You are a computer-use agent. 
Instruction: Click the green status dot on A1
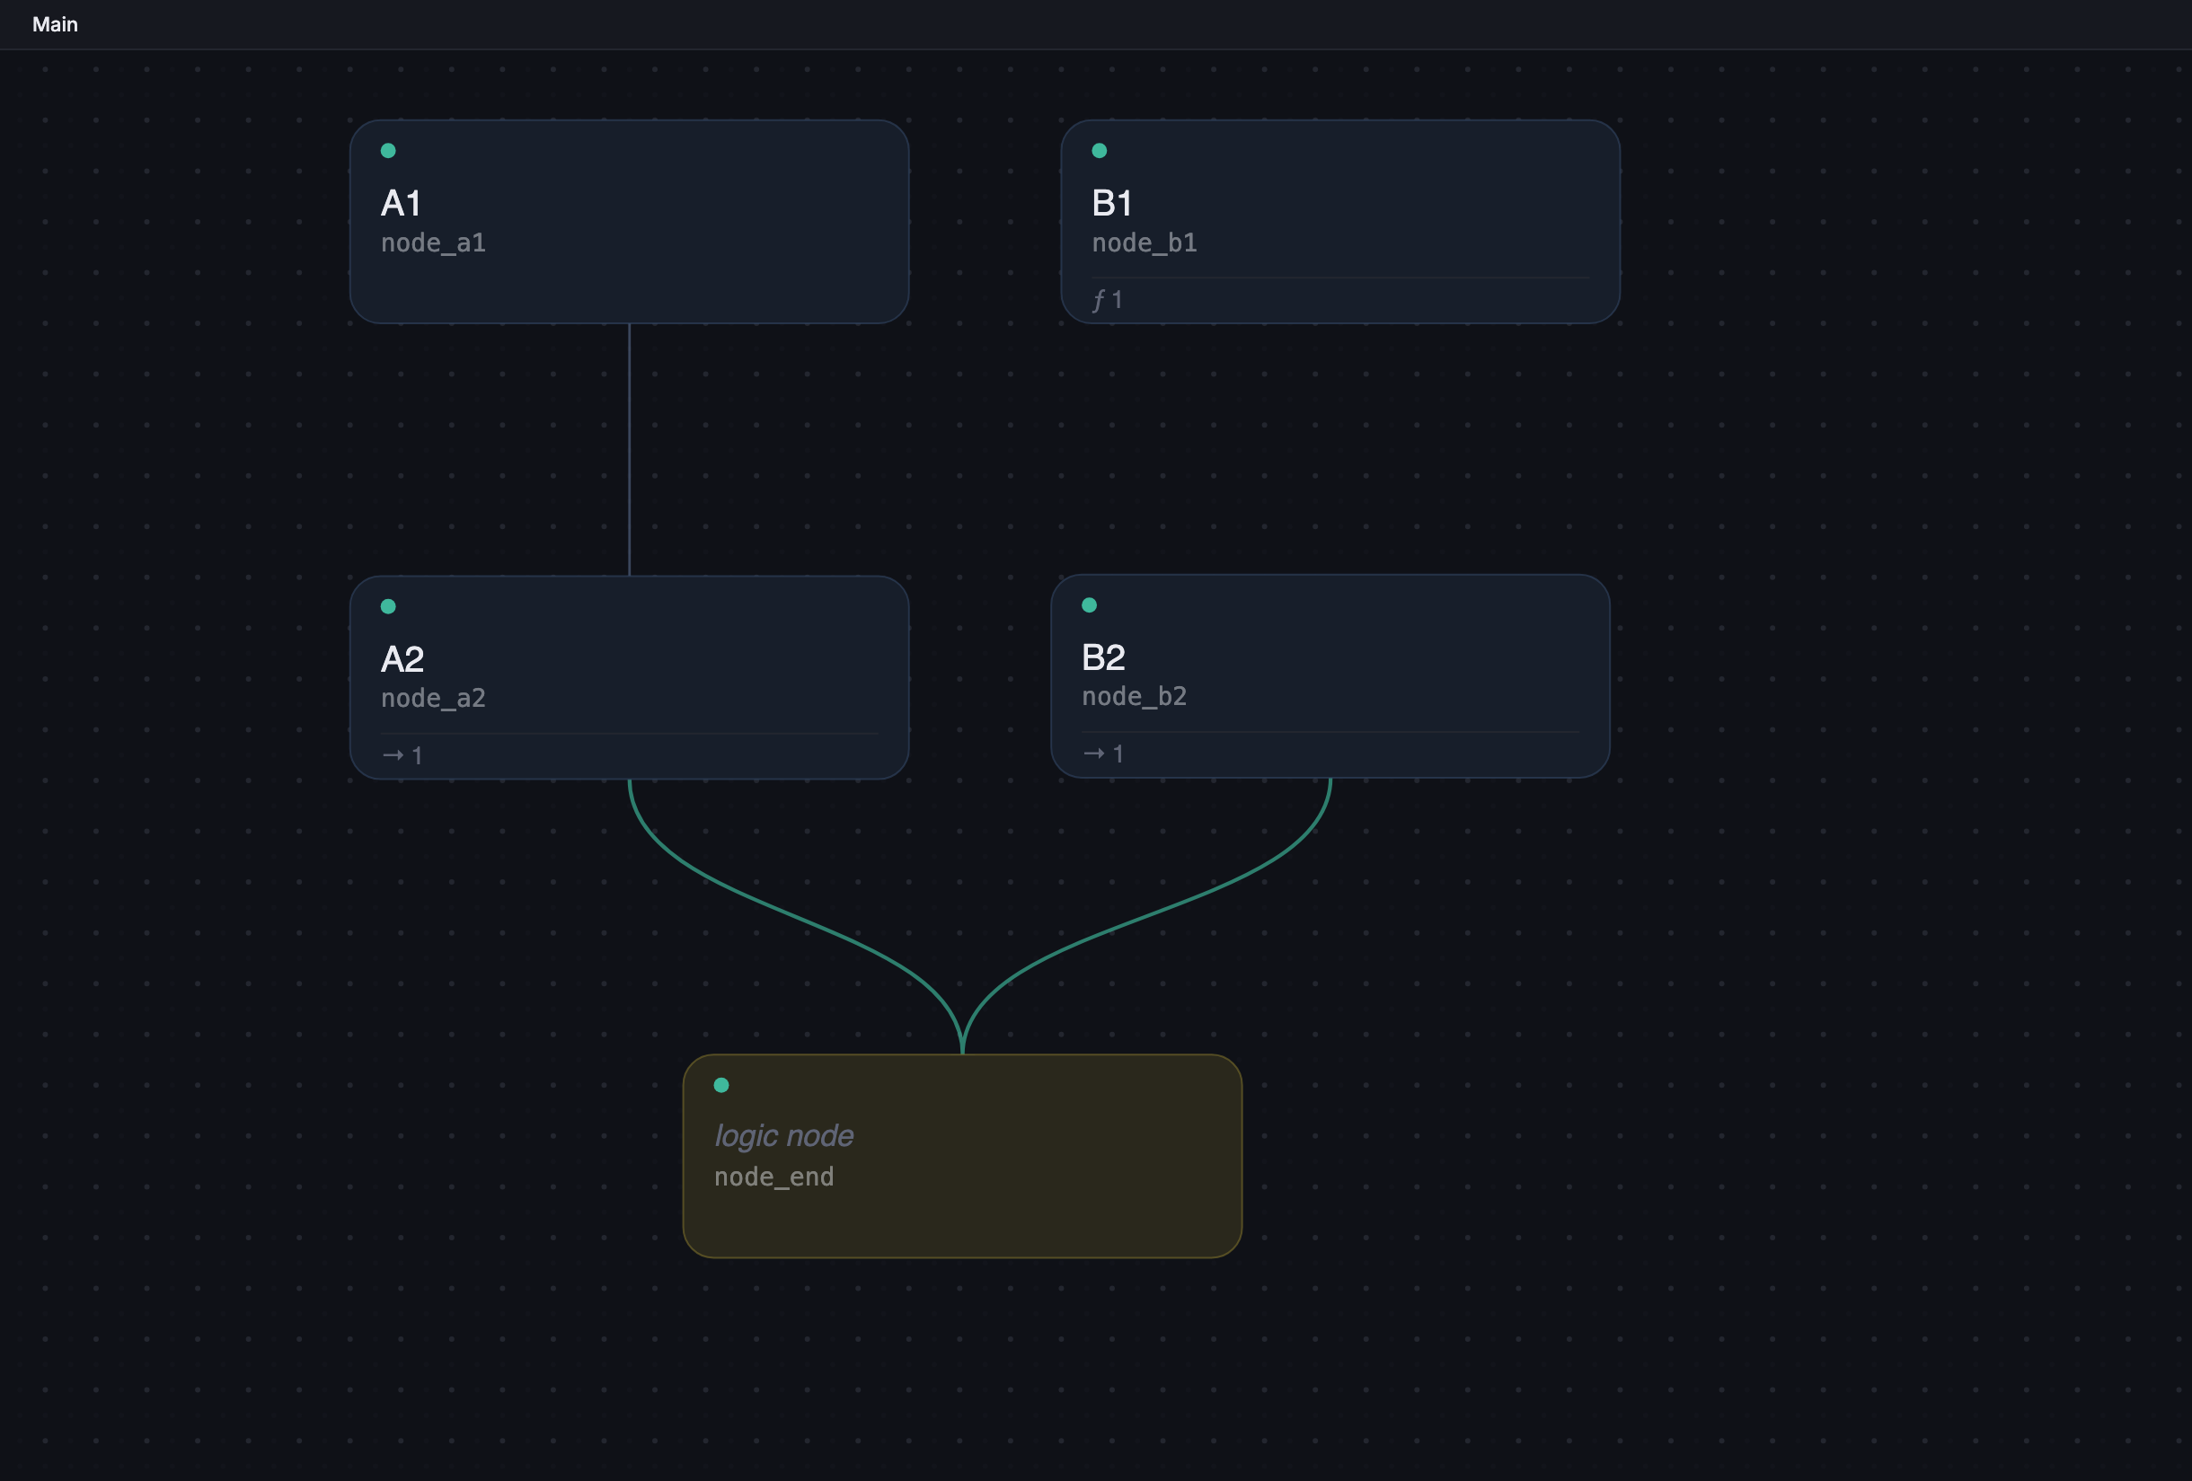coord(388,151)
